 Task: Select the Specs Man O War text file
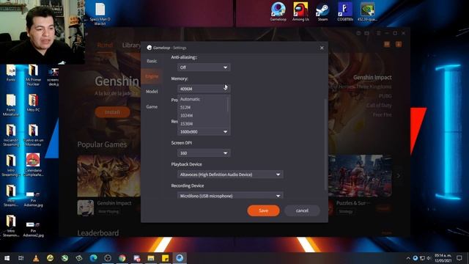[x=100, y=13]
